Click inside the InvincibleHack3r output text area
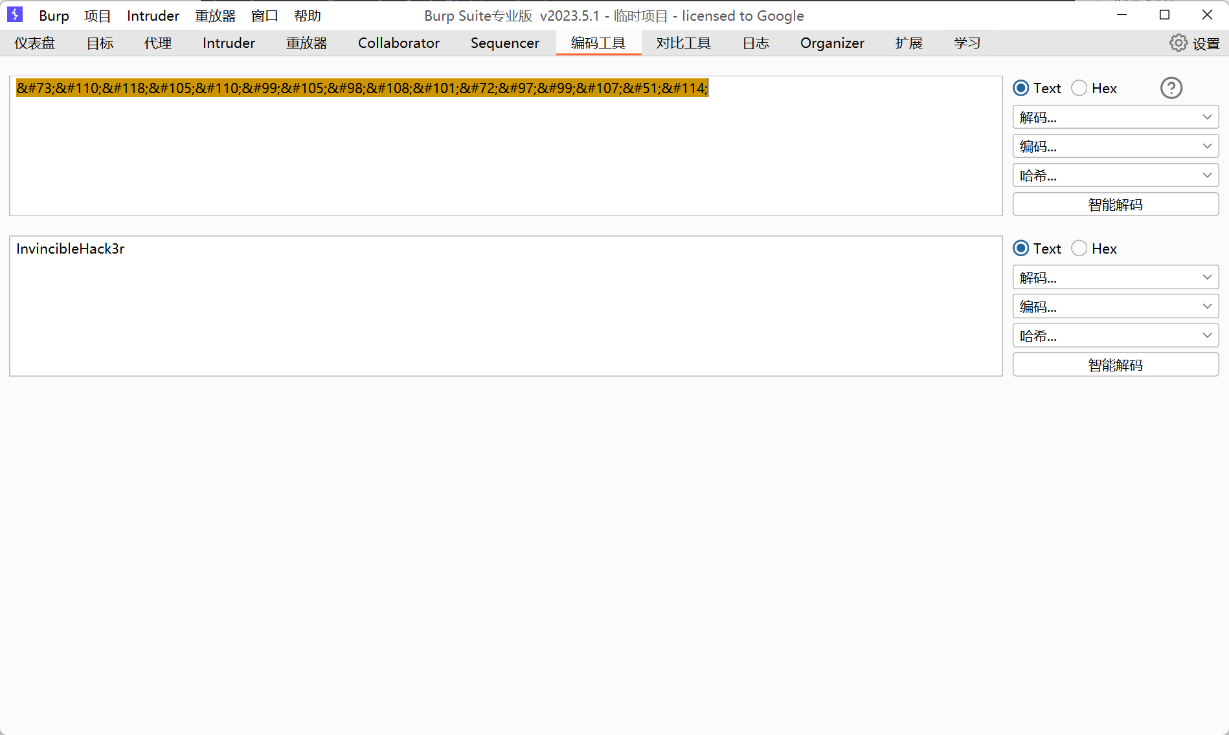Image resolution: width=1229 pixels, height=735 pixels. tap(506, 306)
